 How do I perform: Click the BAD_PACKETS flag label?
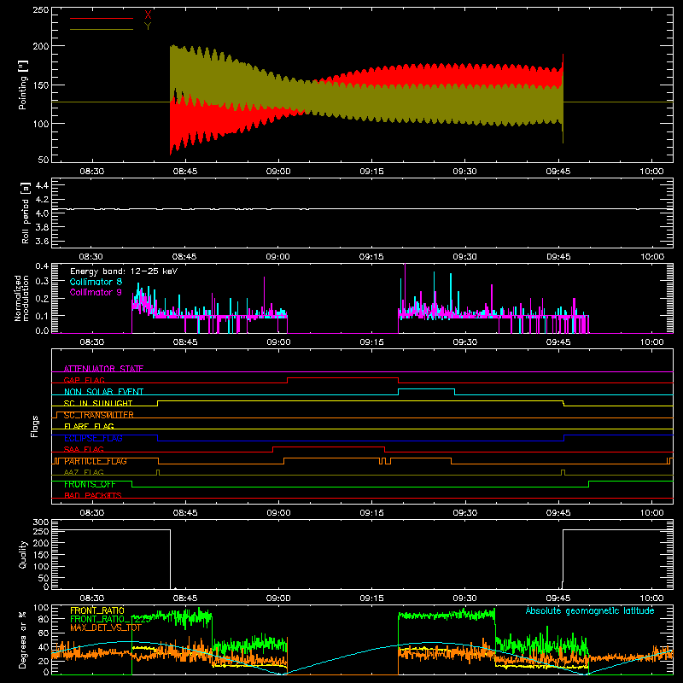(93, 495)
